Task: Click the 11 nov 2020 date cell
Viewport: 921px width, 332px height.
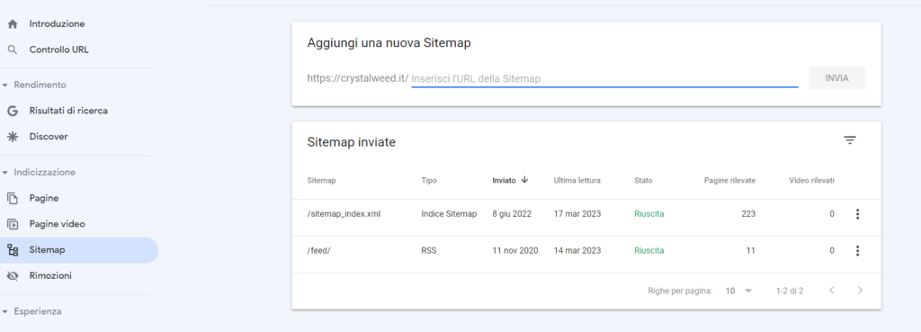Action: coord(515,251)
